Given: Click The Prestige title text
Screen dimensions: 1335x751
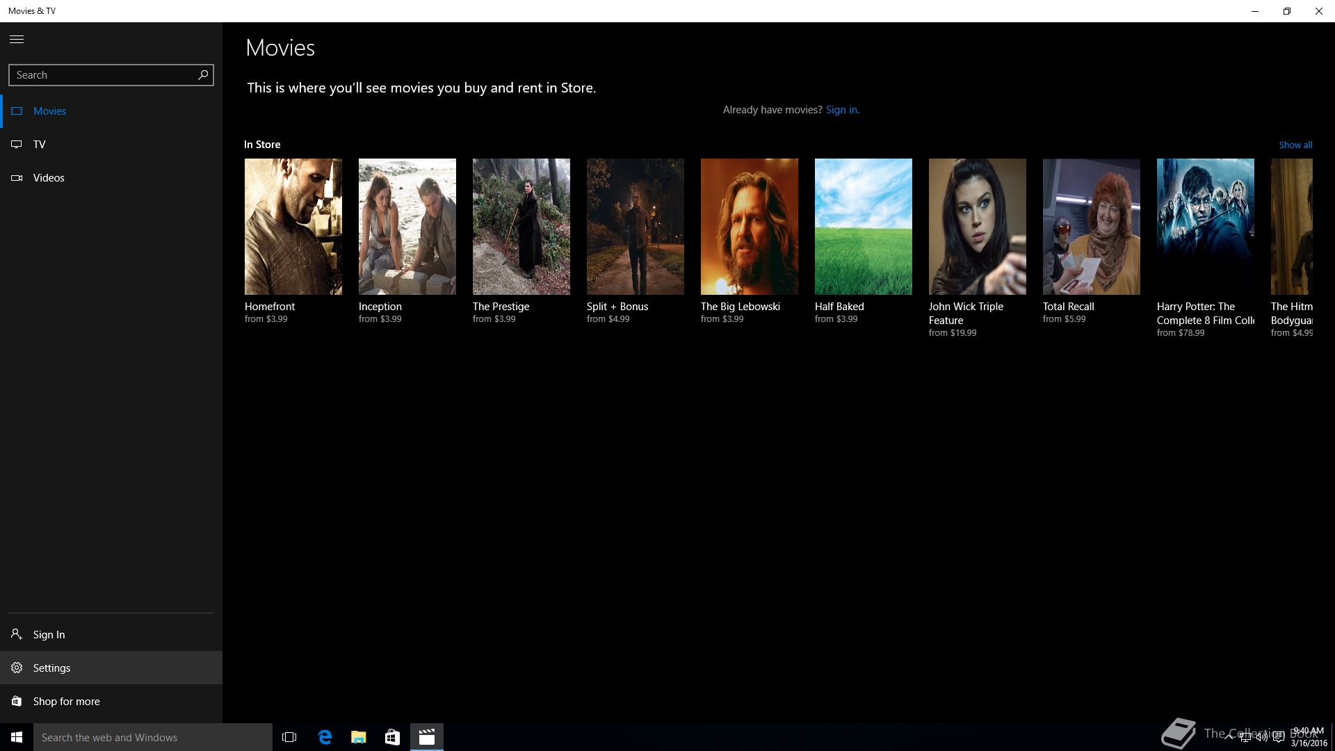Looking at the screenshot, I should click(501, 307).
